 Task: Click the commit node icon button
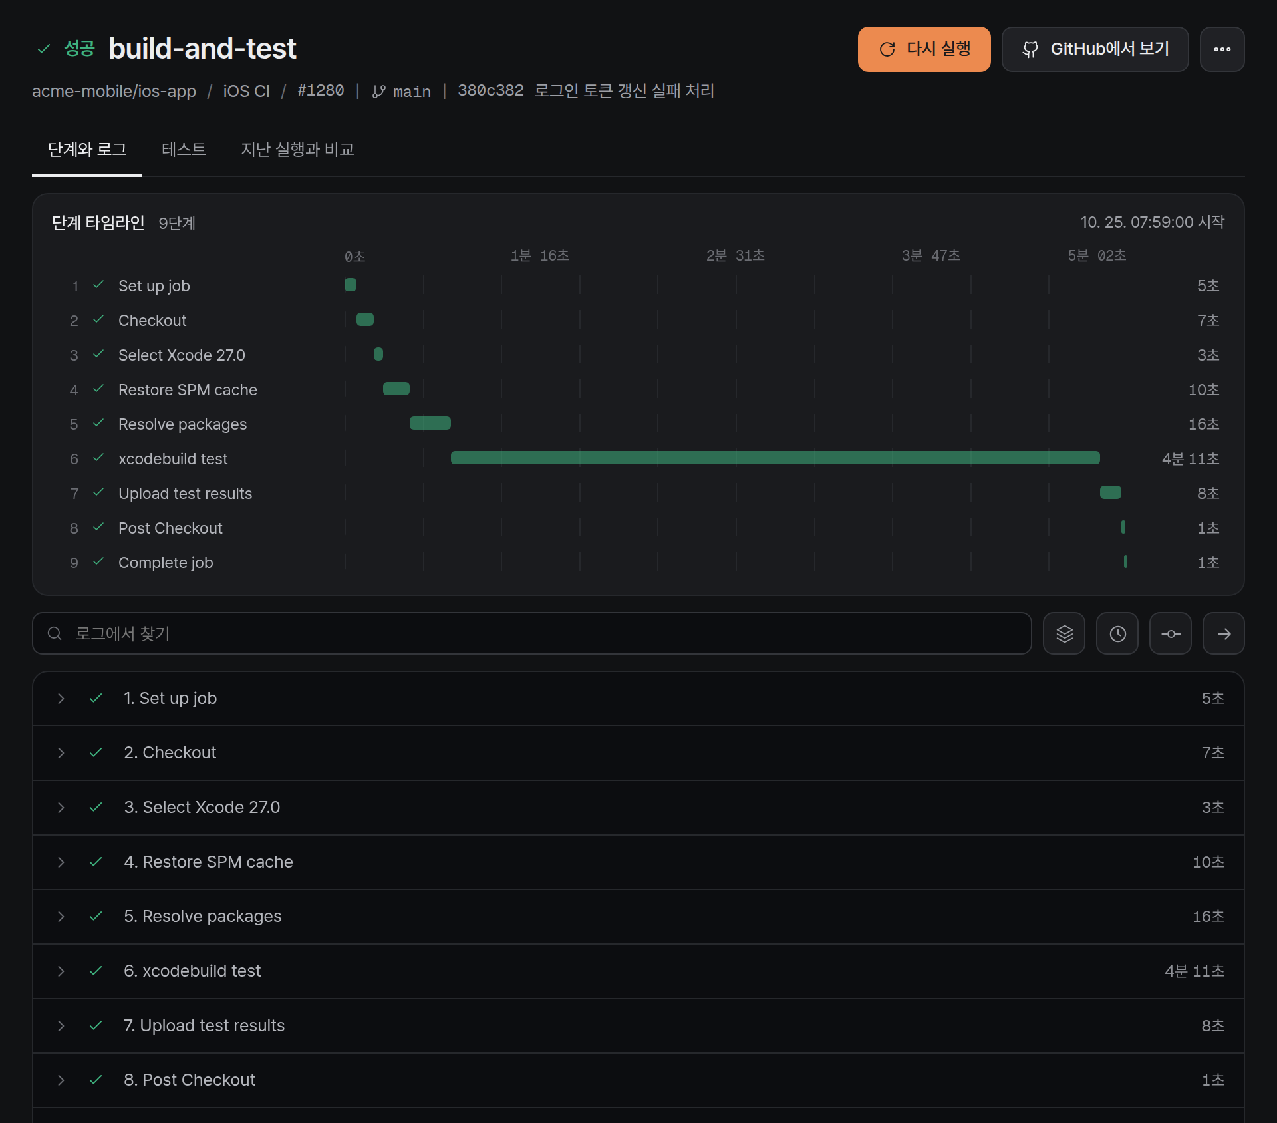(x=1171, y=633)
